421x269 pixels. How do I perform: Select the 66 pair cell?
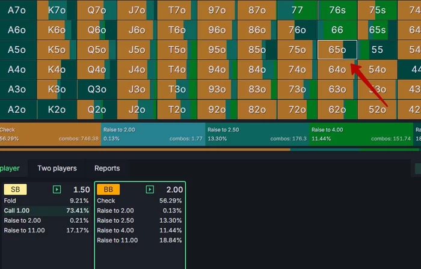[337, 30]
